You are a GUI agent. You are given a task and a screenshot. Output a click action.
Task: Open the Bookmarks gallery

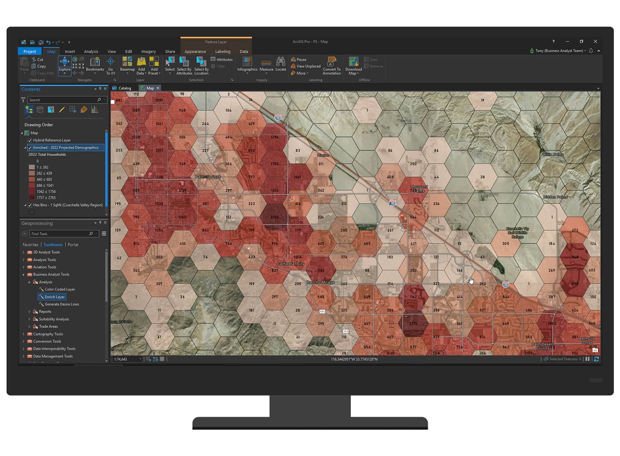95,65
